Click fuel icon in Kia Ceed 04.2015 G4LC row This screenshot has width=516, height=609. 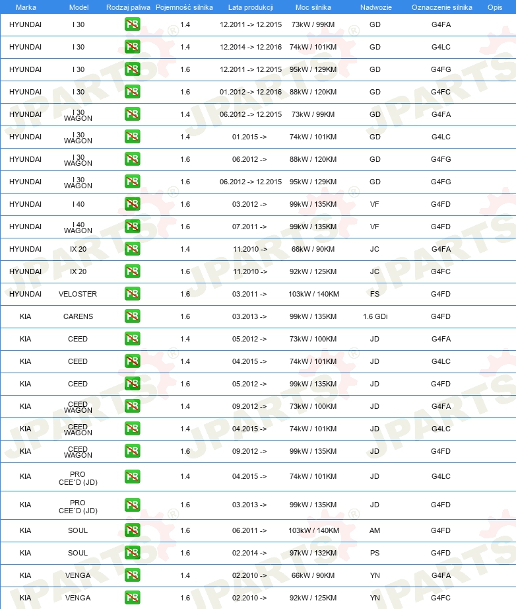point(132,361)
